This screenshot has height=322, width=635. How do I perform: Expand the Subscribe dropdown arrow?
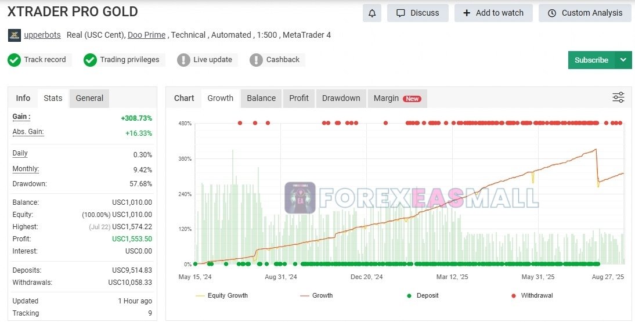[x=623, y=60]
